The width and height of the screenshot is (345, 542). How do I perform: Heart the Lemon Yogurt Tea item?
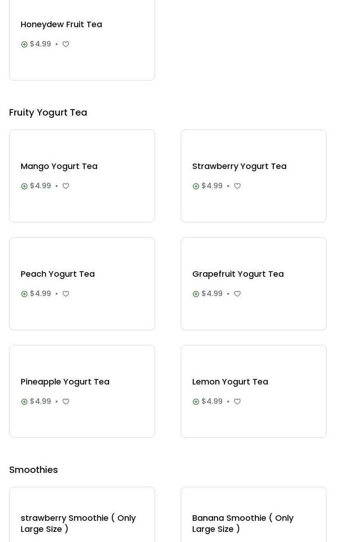pos(237,402)
